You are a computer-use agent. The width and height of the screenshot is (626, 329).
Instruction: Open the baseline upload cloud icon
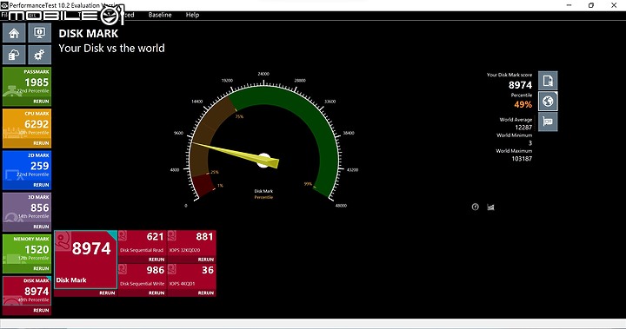14,55
